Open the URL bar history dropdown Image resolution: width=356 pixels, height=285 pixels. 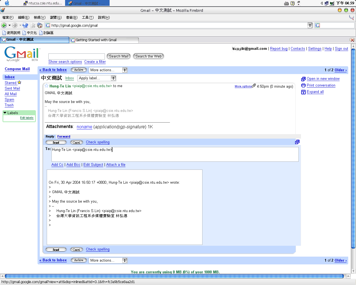pos(310,25)
